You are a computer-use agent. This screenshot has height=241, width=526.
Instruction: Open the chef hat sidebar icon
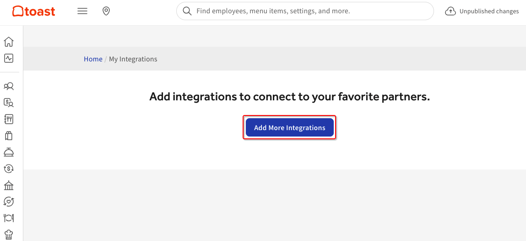(9, 235)
